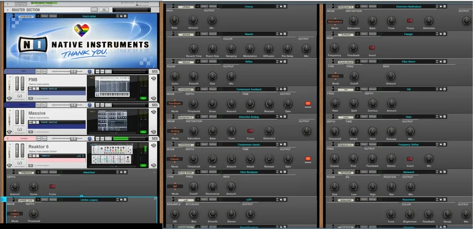
Task: Click the Editor button on the Maximizer device
Action: coord(45,172)
